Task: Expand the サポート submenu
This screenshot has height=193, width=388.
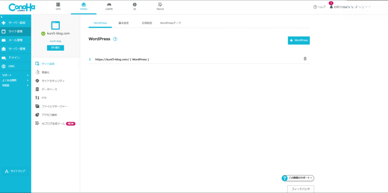Action: pyautogui.click(x=15, y=75)
